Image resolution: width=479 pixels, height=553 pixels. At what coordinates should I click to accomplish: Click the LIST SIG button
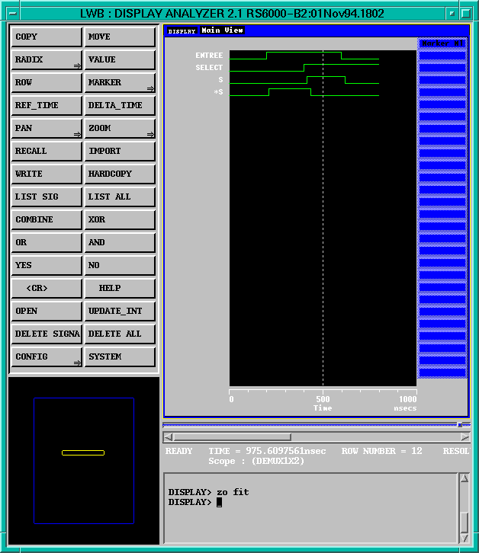coord(47,197)
